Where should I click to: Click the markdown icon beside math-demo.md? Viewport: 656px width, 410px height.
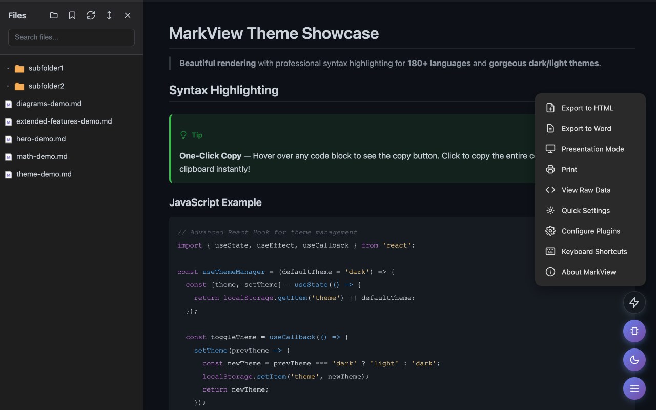coord(8,157)
